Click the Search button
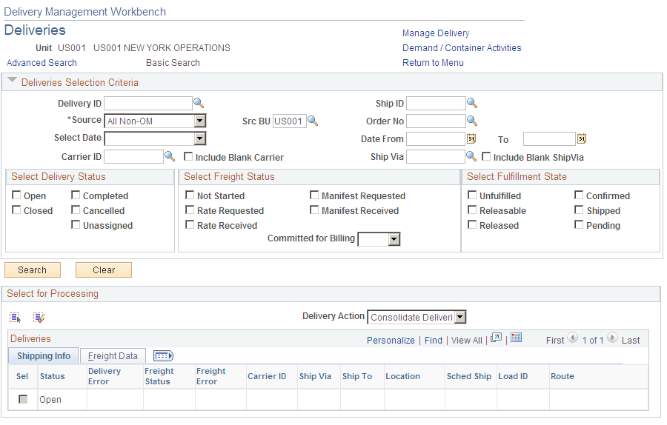The height and width of the screenshot is (425, 667). point(33,270)
